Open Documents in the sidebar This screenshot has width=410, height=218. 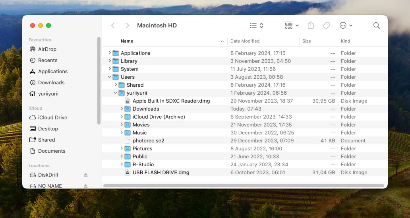click(x=52, y=151)
